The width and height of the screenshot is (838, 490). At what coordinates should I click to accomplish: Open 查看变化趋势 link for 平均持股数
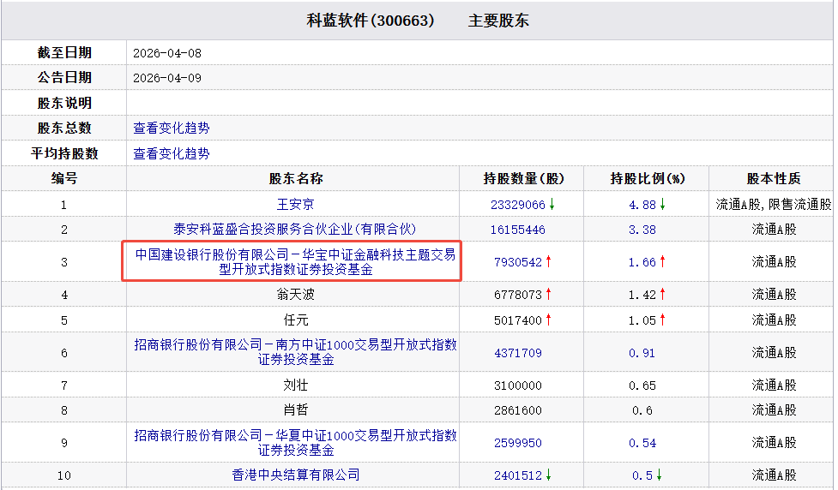[x=171, y=153]
